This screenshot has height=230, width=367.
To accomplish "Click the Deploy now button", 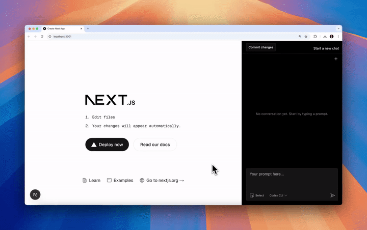I will point(107,145).
